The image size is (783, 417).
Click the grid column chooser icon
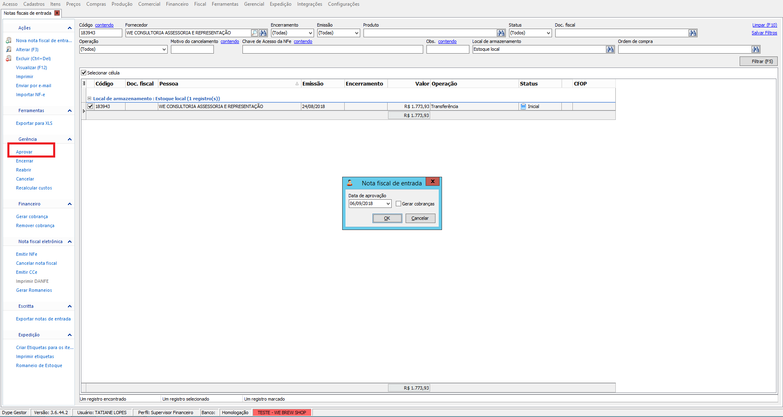pos(84,83)
